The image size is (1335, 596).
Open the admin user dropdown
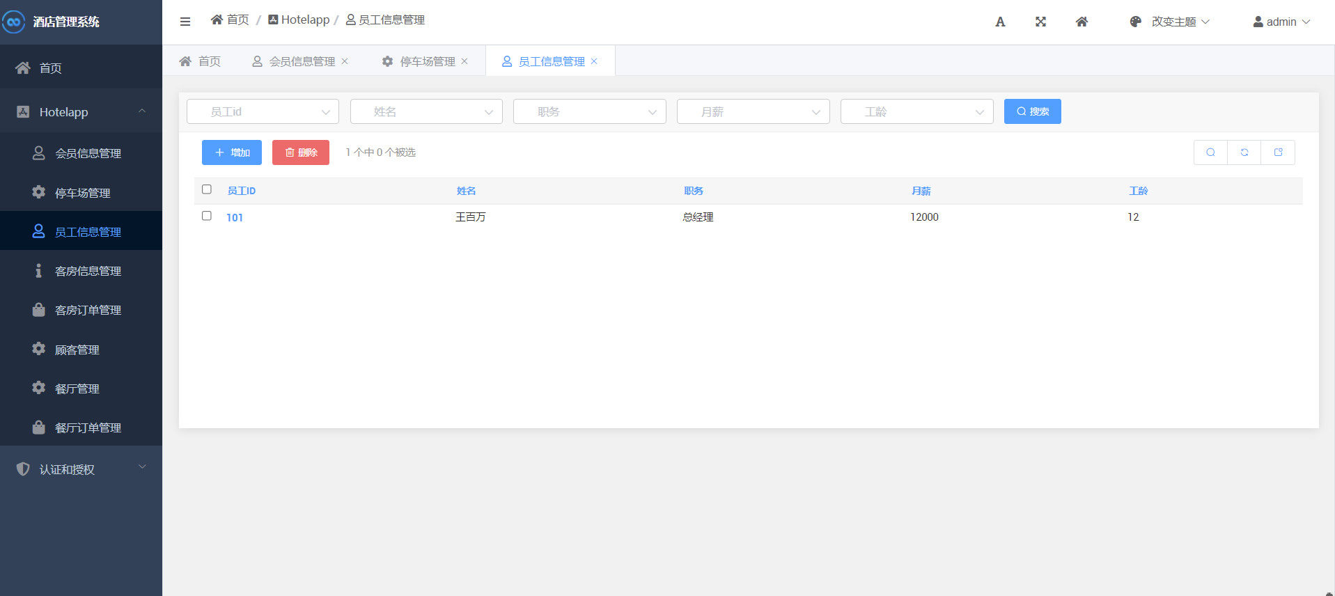coord(1281,22)
